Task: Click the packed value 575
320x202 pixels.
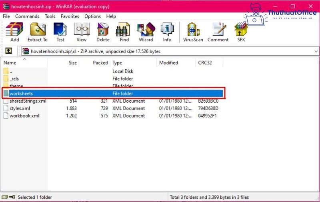Action: point(104,116)
